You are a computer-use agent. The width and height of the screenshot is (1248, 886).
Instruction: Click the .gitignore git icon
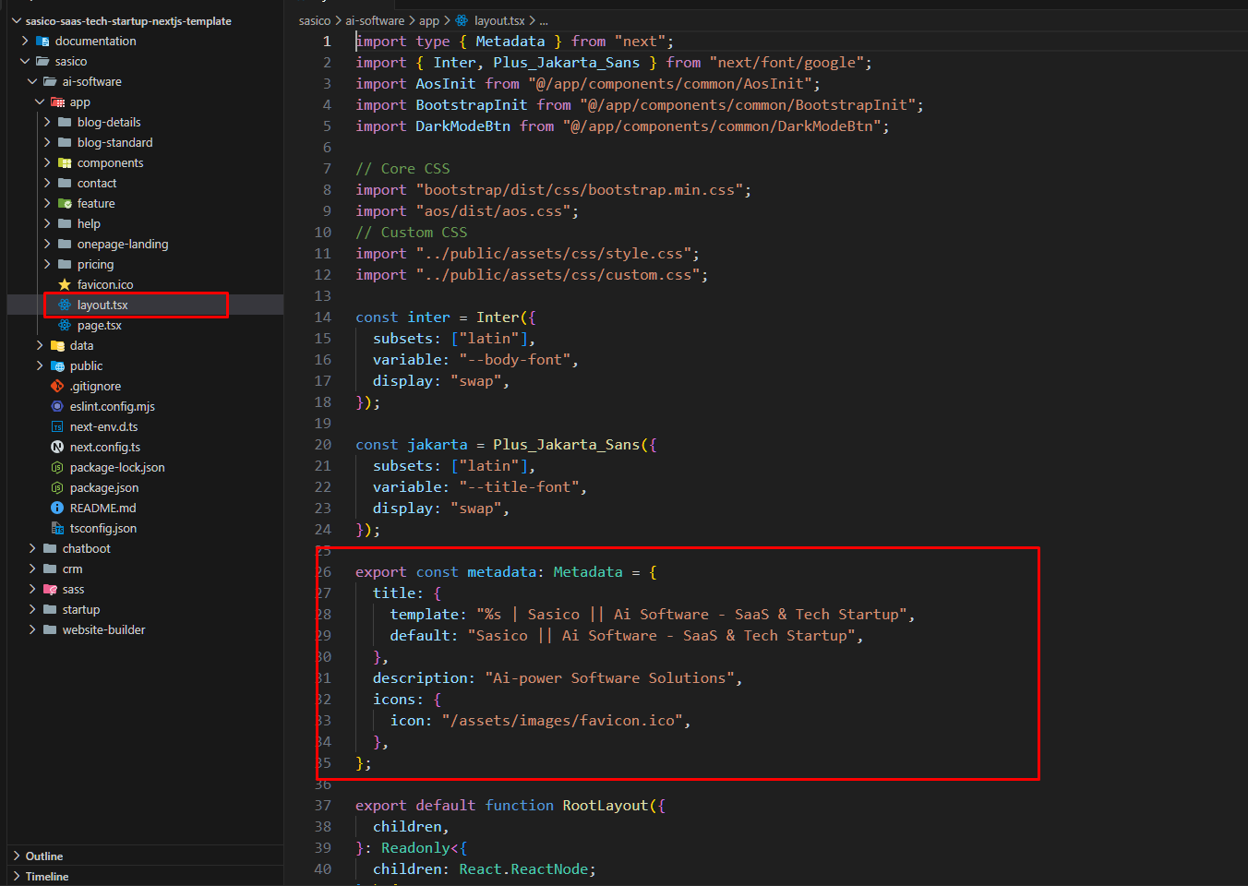tap(57, 386)
